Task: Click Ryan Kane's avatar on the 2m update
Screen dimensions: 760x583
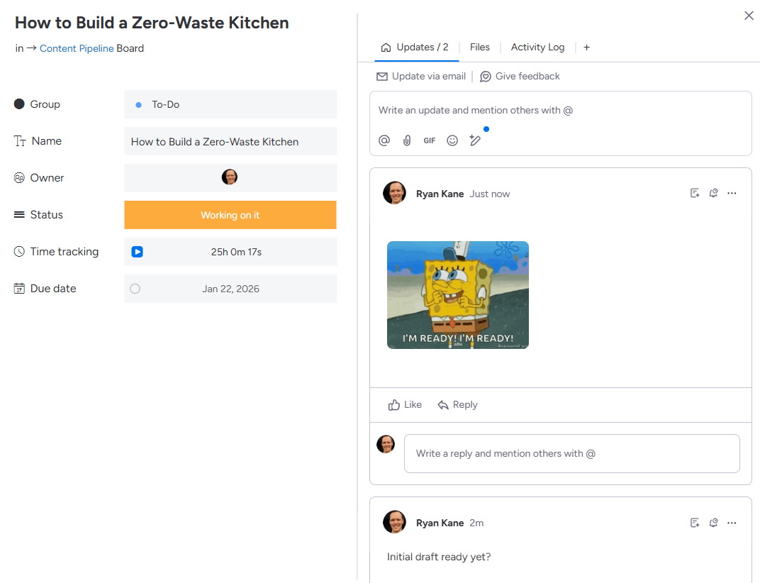Action: click(395, 522)
